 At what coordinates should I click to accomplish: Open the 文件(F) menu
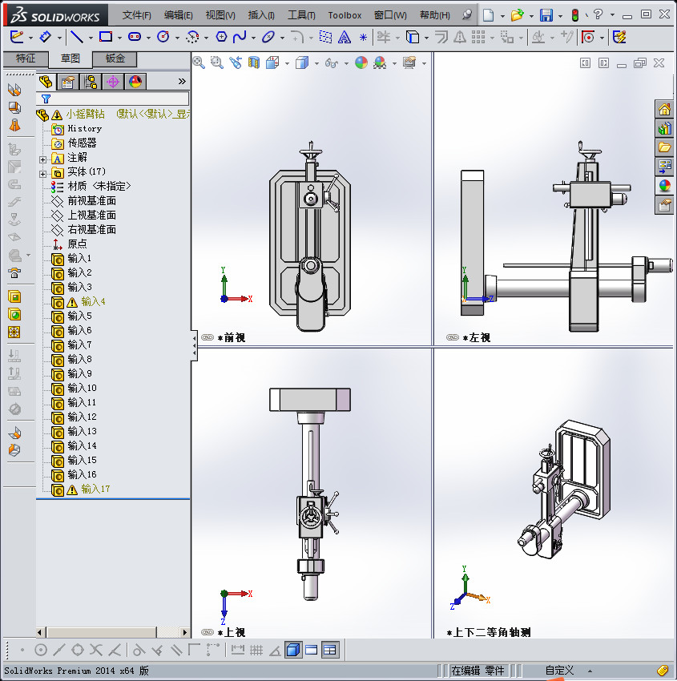[136, 15]
